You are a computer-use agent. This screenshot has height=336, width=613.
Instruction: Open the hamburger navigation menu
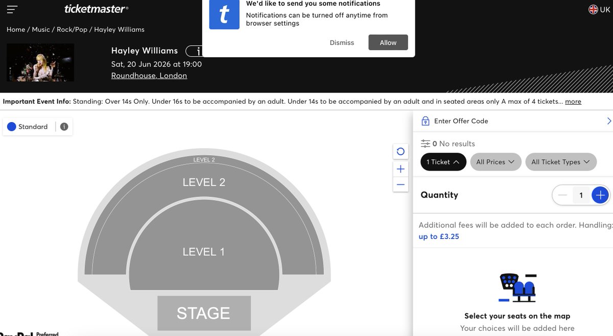pyautogui.click(x=12, y=9)
